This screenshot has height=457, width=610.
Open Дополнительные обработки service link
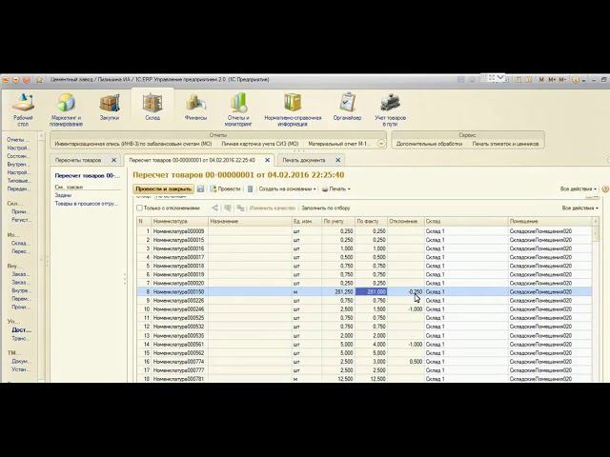[x=429, y=144]
